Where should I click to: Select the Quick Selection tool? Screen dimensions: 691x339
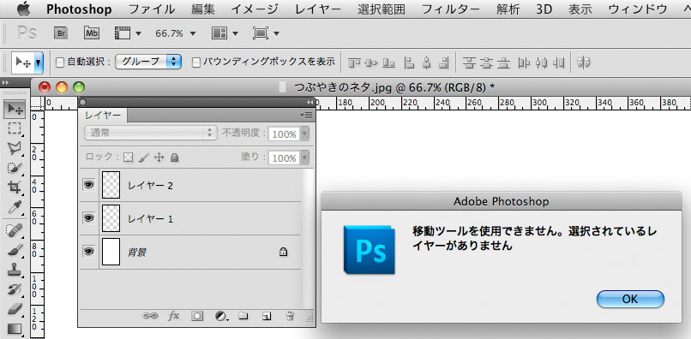15,168
